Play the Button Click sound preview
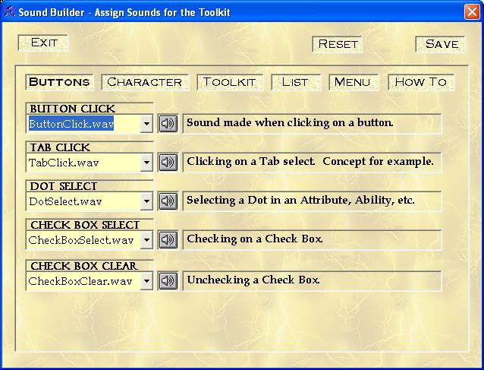 coord(168,123)
